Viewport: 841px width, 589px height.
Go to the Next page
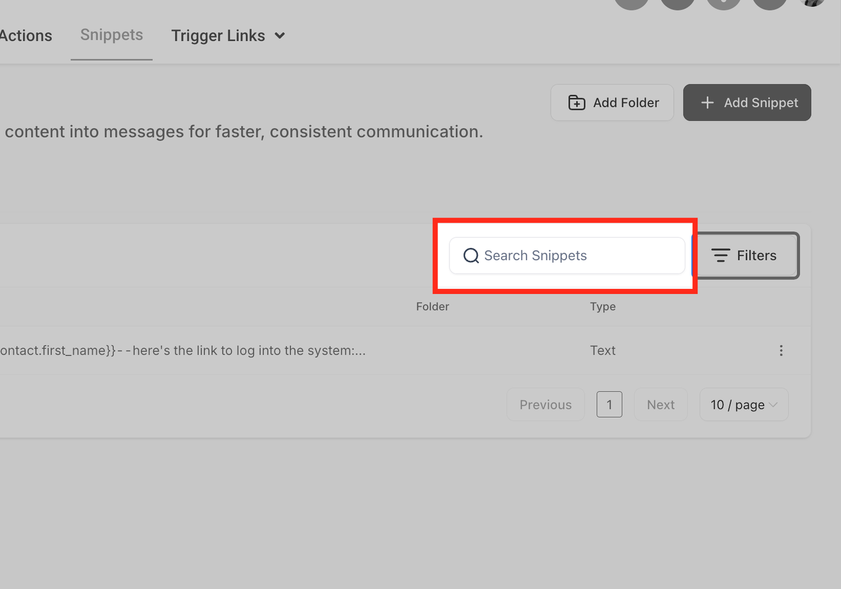coord(660,405)
